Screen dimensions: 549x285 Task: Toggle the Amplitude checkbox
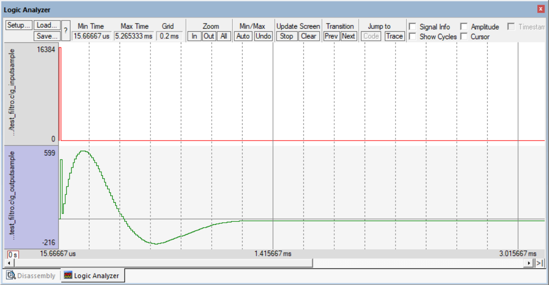(x=464, y=27)
